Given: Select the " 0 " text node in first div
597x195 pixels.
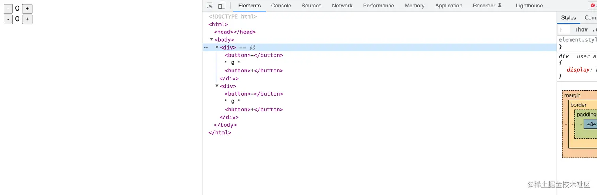Looking at the screenshot, I should 233,63.
